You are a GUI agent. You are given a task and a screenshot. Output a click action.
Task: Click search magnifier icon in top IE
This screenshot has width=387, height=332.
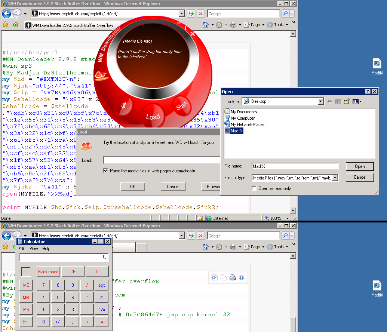286,13
